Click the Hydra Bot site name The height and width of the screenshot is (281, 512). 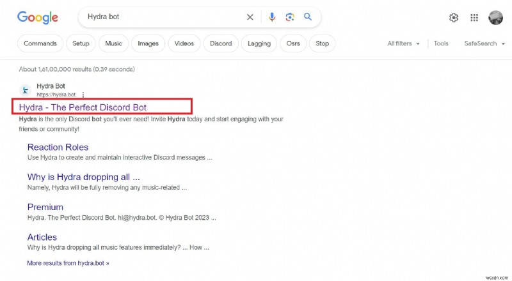click(x=51, y=86)
